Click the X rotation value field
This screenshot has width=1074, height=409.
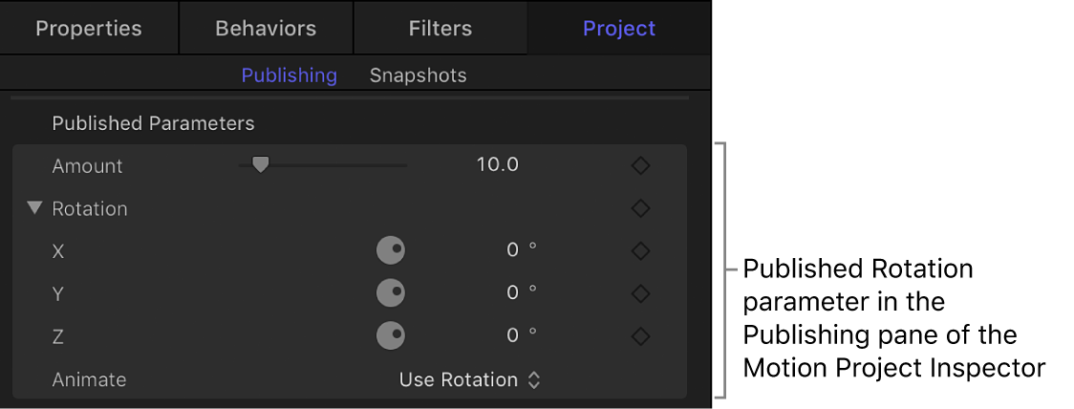pyautogui.click(x=513, y=250)
